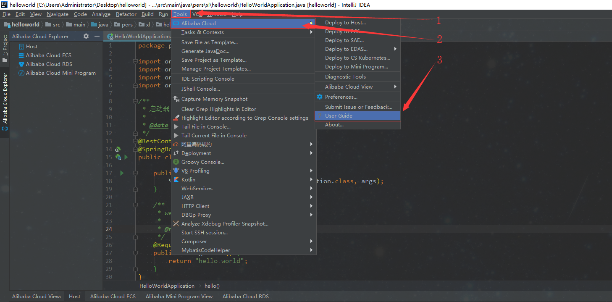Click the V8 Profiling icon
Image resolution: width=612 pixels, height=302 pixels.
pyautogui.click(x=176, y=171)
